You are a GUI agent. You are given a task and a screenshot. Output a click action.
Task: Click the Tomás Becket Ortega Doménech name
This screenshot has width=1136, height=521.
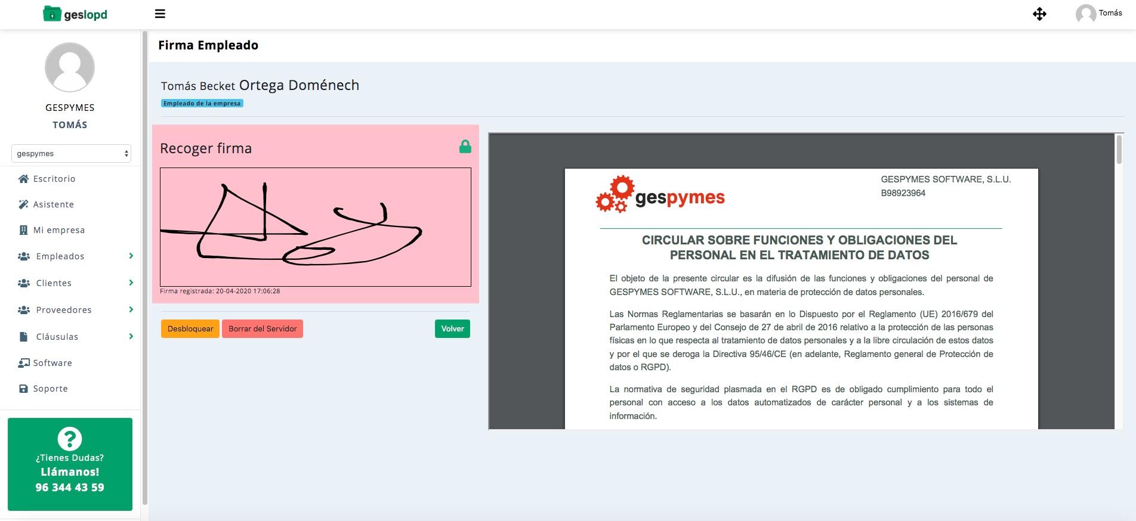pyautogui.click(x=260, y=86)
